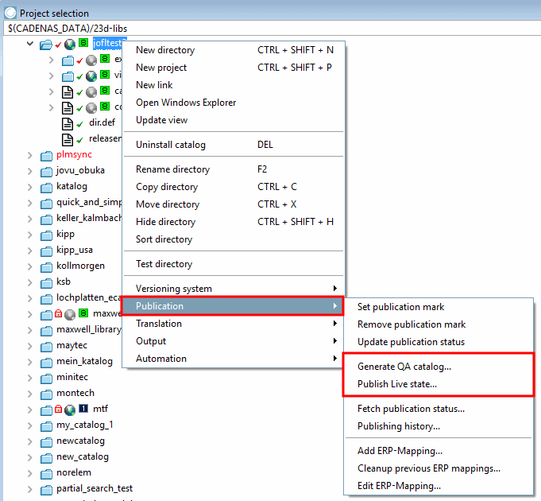
Task: Select the plmsync tree item
Action: click(x=74, y=155)
